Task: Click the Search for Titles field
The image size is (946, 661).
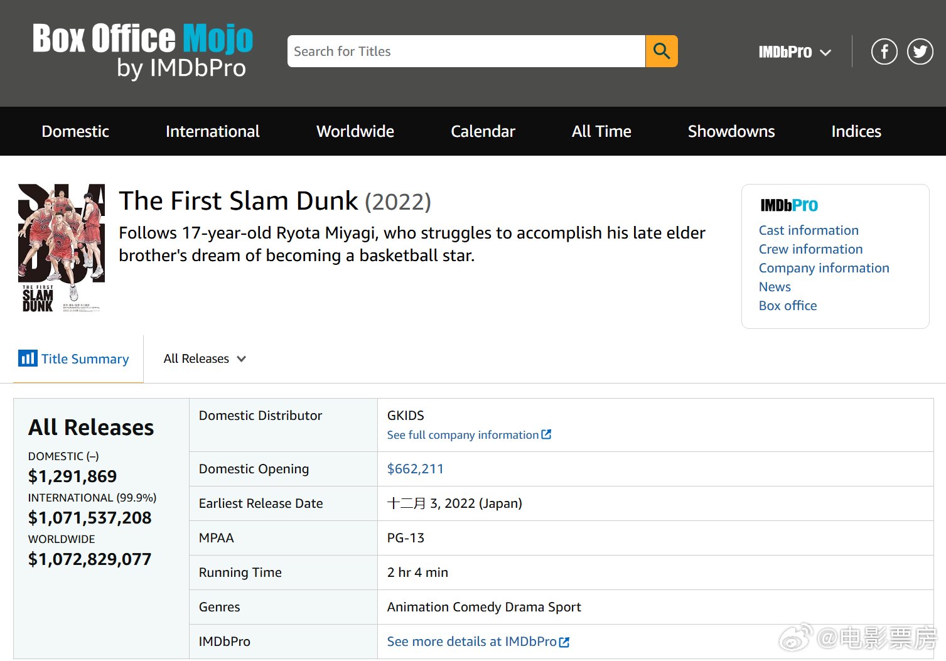Action: click(466, 51)
